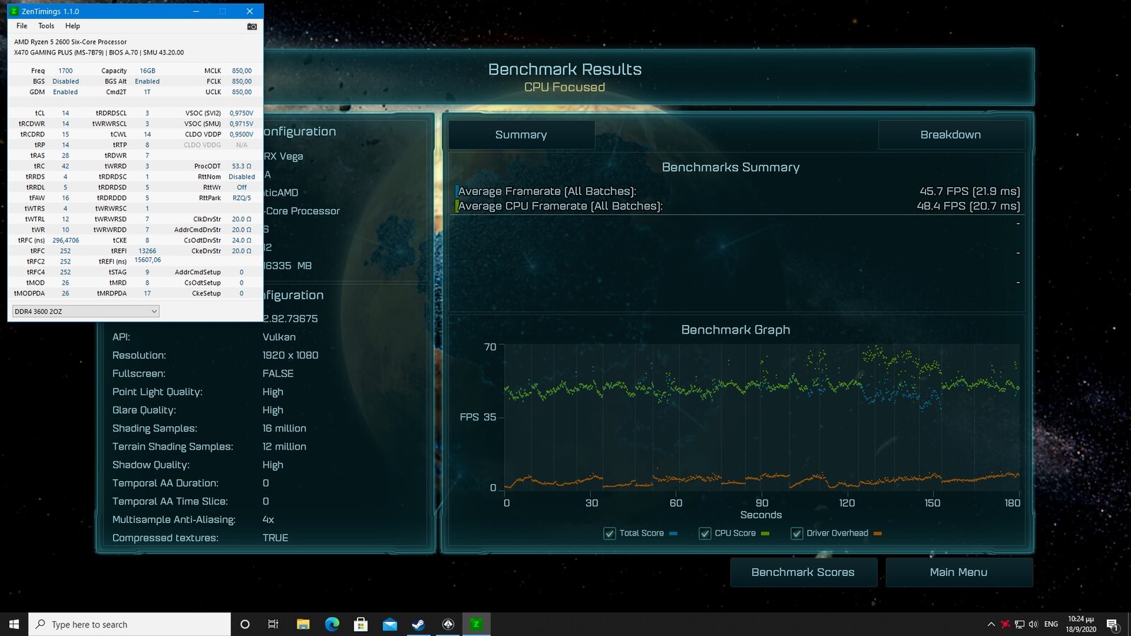The image size is (1131, 636).
Task: Click the ProcODT value 53.3 Ω
Action: coord(242,166)
